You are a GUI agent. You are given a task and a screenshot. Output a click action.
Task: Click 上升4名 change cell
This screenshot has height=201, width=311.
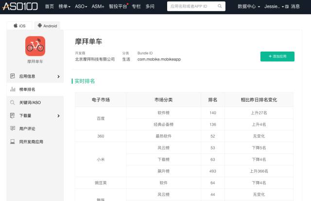(259, 125)
